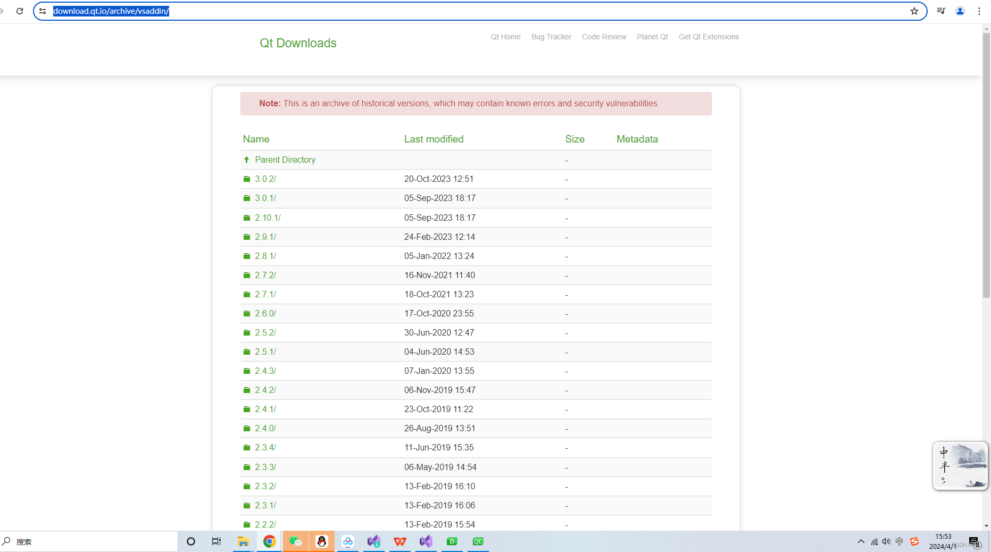Image resolution: width=991 pixels, height=552 pixels.
Task: Open the Get Qt Extensions menu link
Action: click(x=709, y=37)
